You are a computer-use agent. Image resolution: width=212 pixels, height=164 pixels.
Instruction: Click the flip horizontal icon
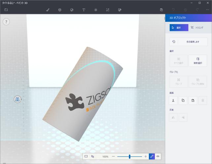pyautogui.click(x=173, y=117)
